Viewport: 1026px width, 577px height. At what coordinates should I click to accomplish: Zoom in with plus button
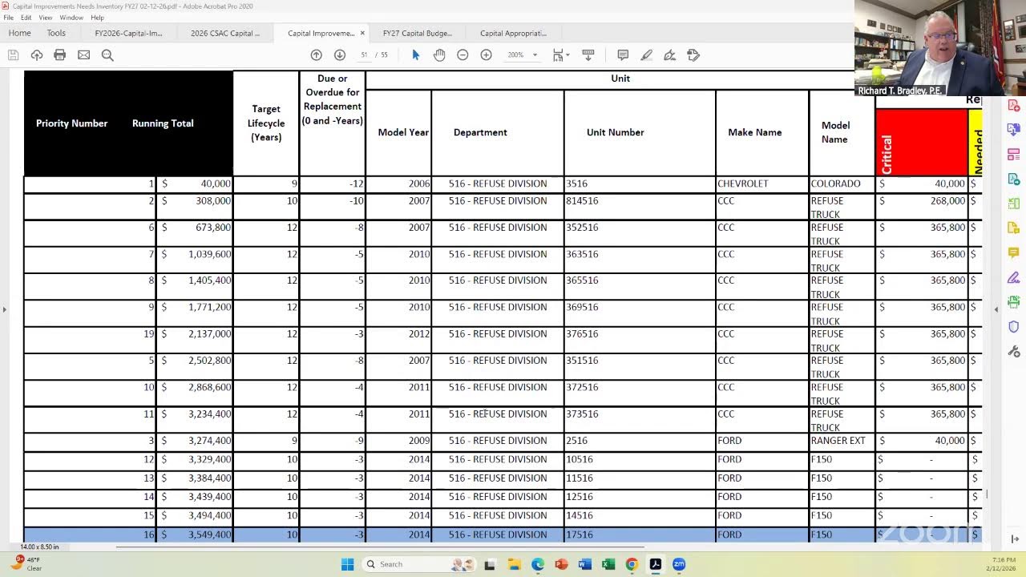pos(486,55)
